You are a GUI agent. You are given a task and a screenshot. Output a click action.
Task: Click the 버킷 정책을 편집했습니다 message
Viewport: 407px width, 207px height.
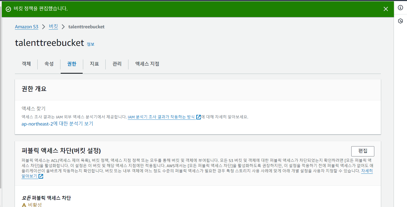(x=41, y=9)
